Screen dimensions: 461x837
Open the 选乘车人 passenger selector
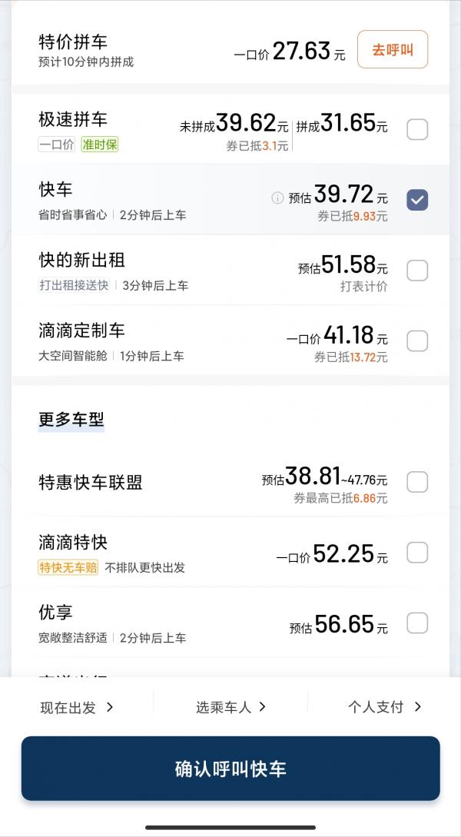pyautogui.click(x=230, y=706)
